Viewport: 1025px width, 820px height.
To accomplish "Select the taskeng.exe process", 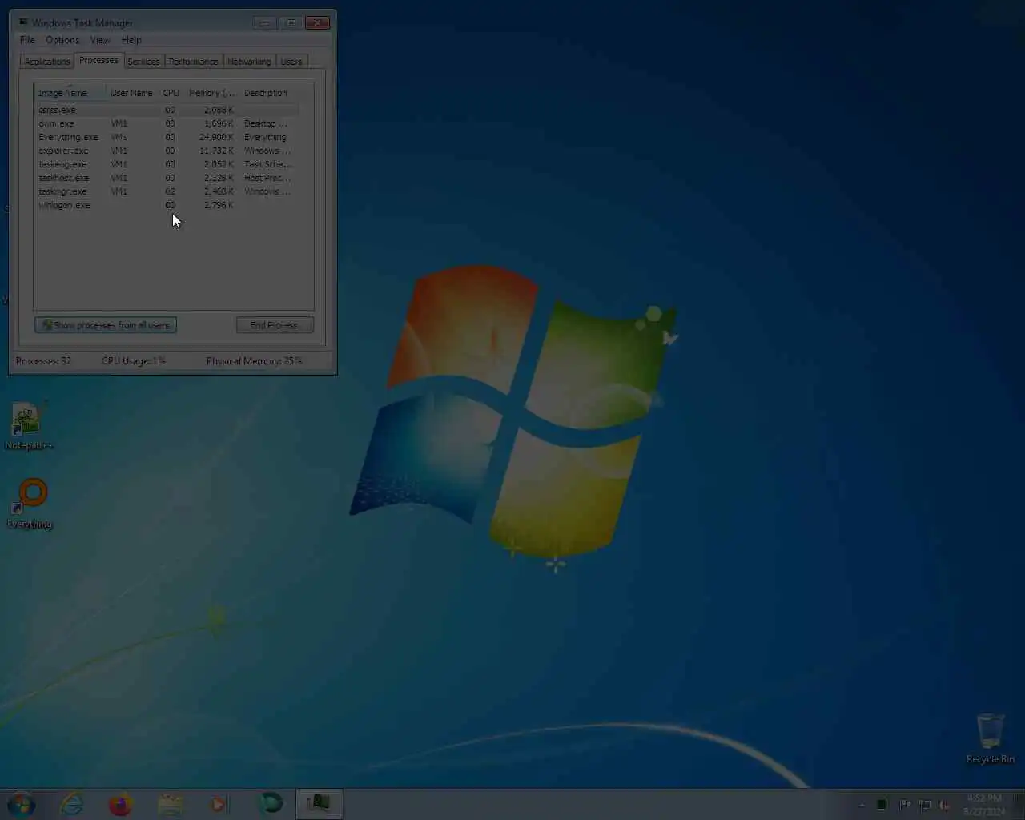I will [168, 164].
